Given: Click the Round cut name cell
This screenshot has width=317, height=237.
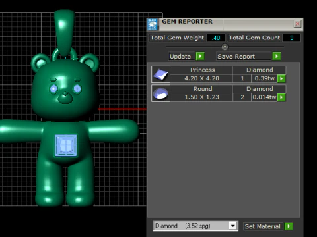Looking at the screenshot, I should 201,89.
